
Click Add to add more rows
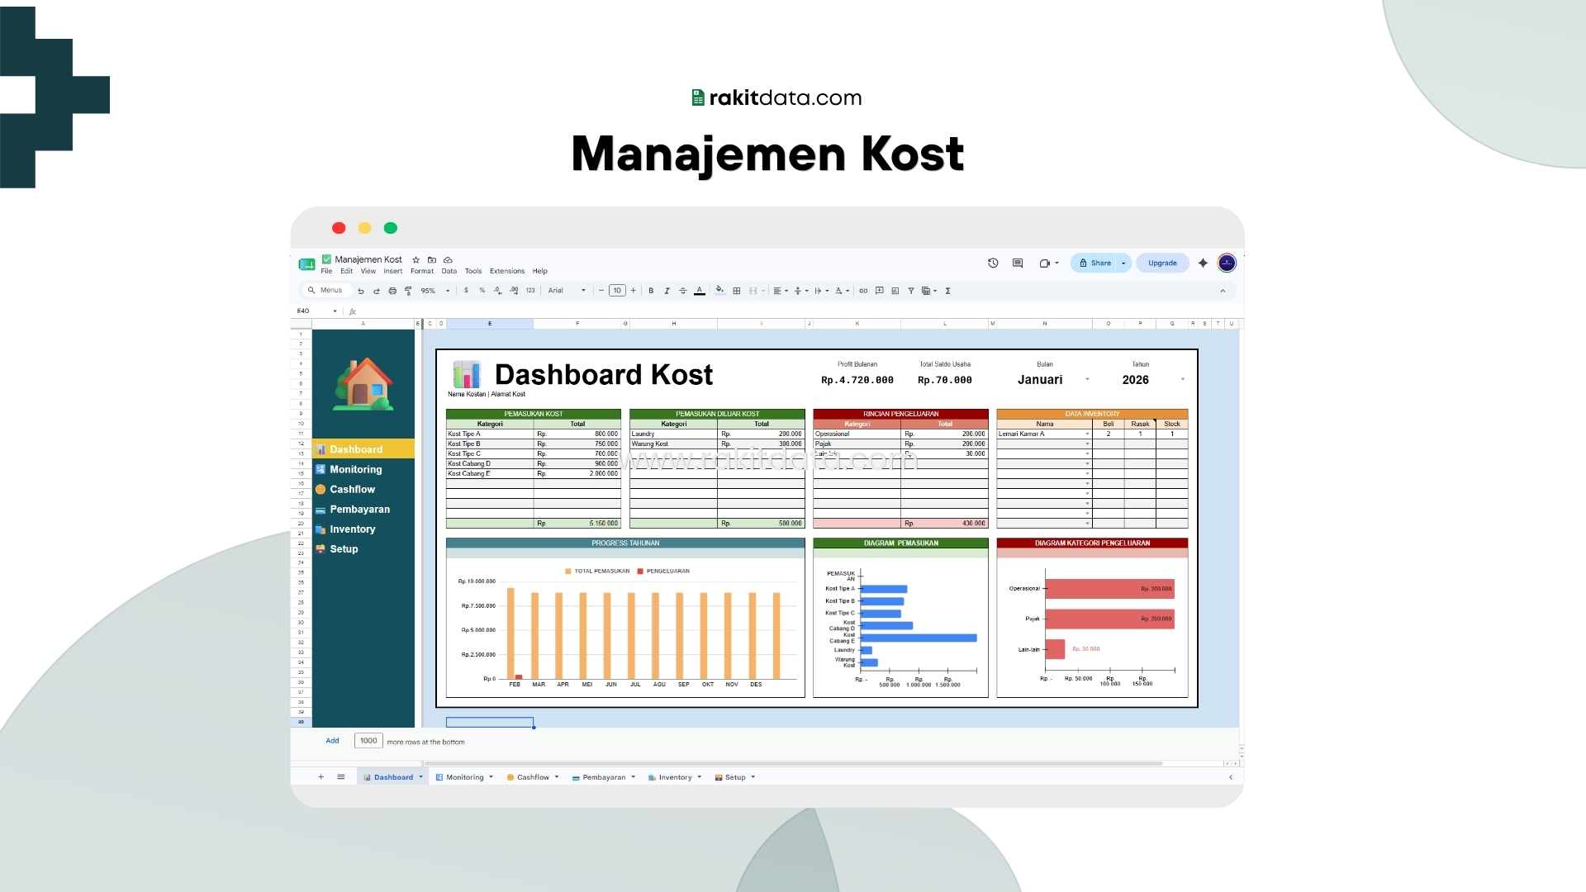332,741
